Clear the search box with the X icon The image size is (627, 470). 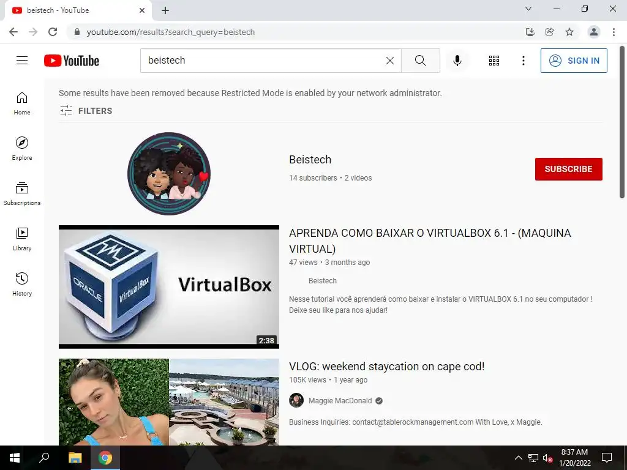(390, 61)
